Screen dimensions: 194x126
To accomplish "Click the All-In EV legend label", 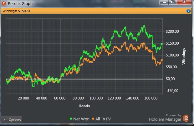I will (x=103, y=119).
